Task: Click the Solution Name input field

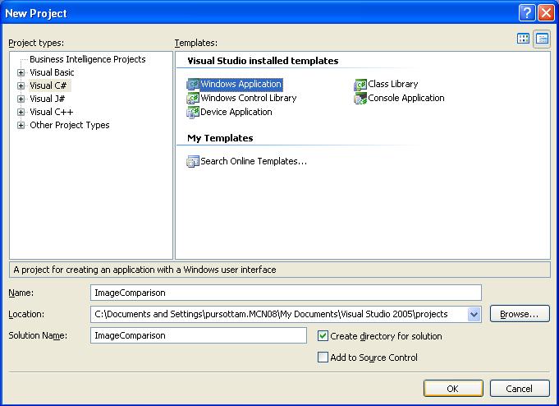Action: click(x=199, y=335)
